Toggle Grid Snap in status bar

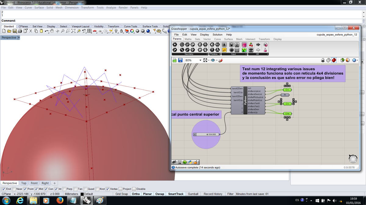pyautogui.click(x=122, y=194)
